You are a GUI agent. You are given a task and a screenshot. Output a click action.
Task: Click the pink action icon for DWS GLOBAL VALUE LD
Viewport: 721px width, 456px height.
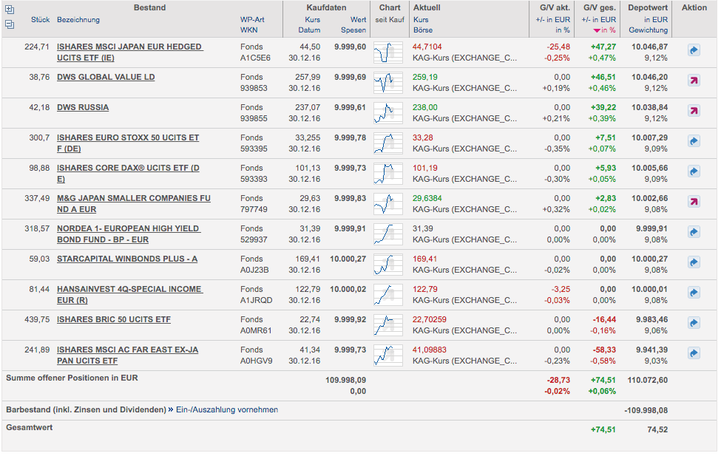[694, 81]
